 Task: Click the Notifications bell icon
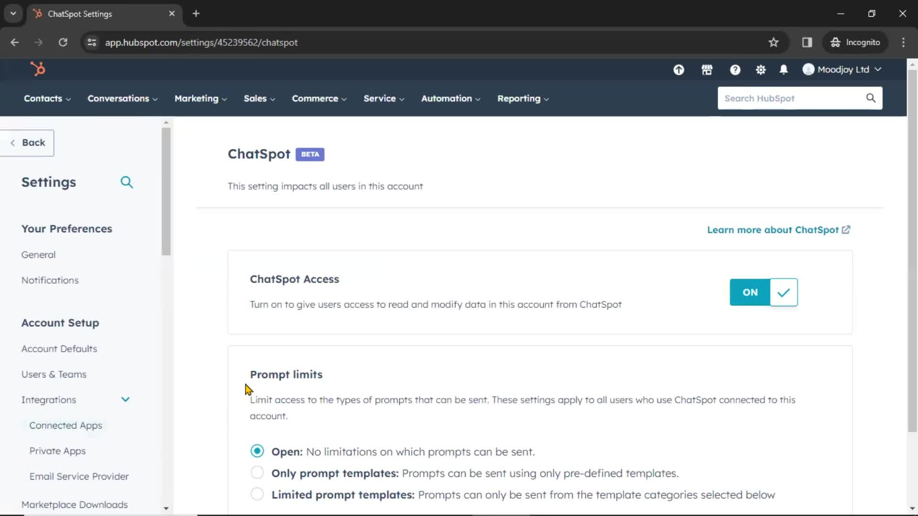click(x=784, y=69)
